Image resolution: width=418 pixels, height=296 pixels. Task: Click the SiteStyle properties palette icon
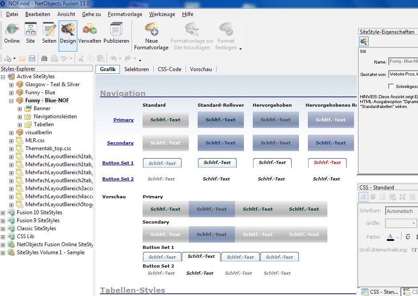point(364,41)
